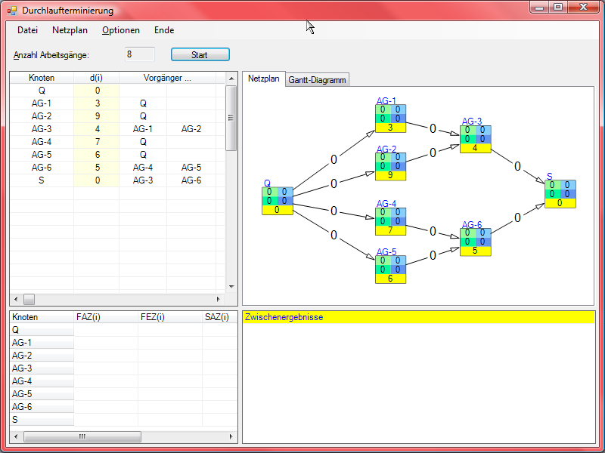This screenshot has height=453, width=605.
Task: Open the Datei menu
Action: pos(27,30)
